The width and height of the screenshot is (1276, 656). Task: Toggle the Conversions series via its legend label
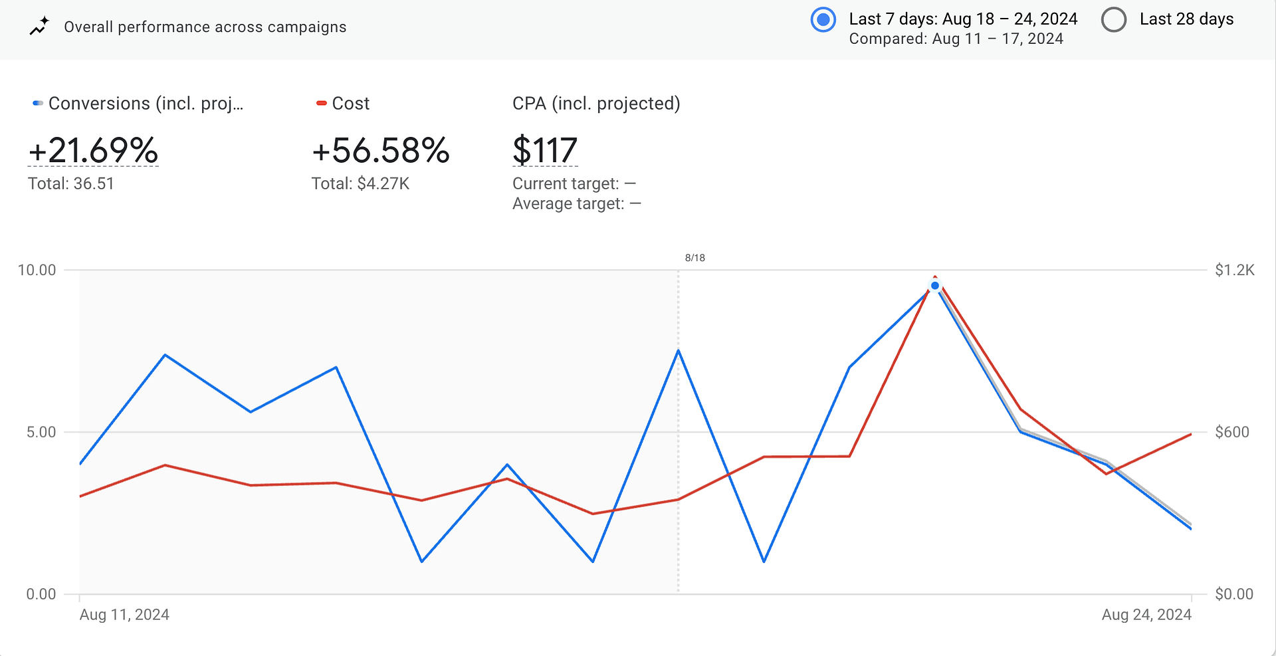(x=146, y=103)
